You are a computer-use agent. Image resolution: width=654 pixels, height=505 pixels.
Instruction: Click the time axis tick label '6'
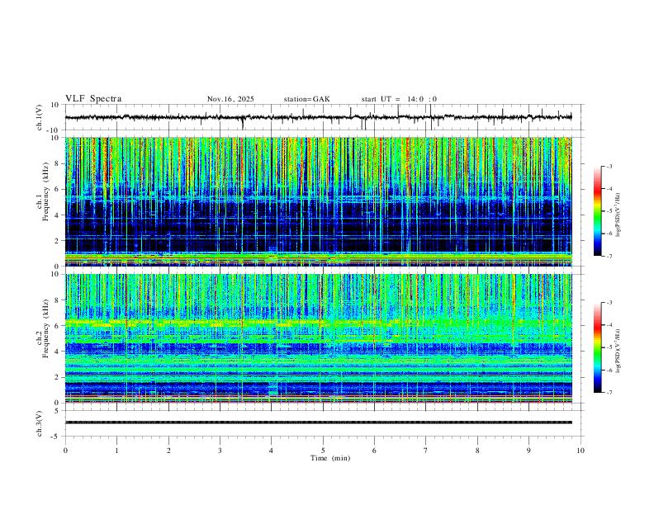tap(374, 451)
